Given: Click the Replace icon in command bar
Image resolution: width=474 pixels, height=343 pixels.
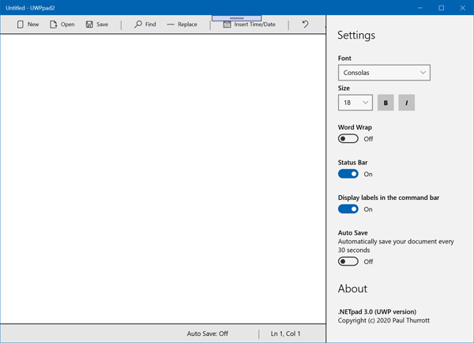Looking at the screenshot, I should click(x=171, y=24).
